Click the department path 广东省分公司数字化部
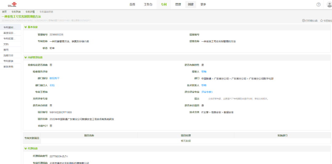Screen dimensions: 332x164 click(x=261, y=78)
